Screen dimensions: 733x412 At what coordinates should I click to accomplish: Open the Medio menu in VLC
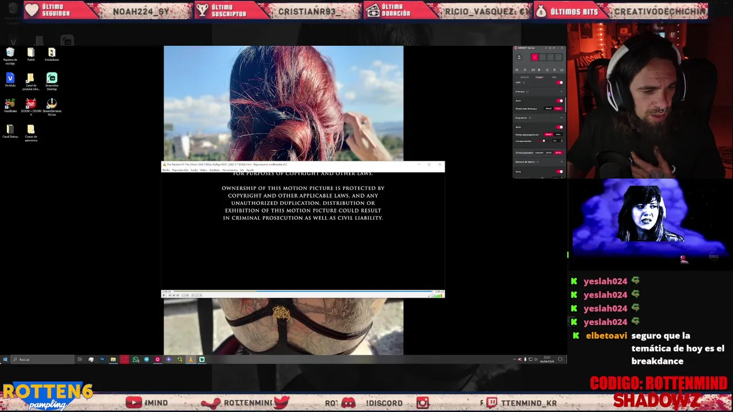point(165,170)
